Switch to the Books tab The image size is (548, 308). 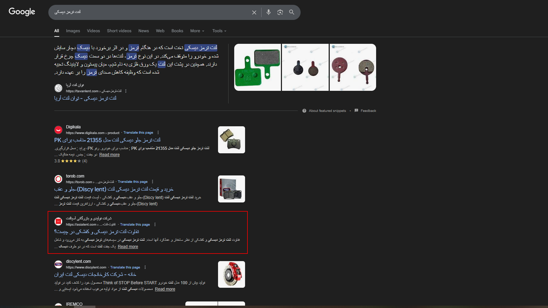177,31
